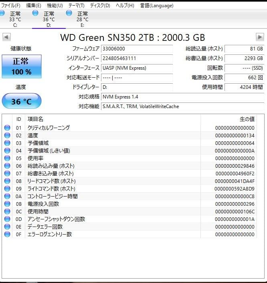Click the status icon for 予備領域 row 03
Screen dimensions: 267x283
point(7,143)
